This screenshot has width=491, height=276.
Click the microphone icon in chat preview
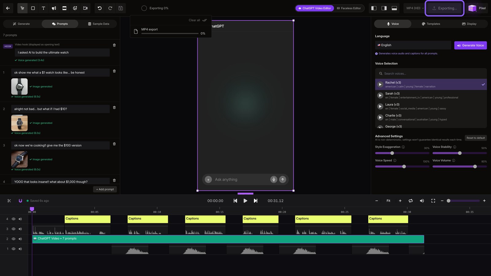(274, 179)
